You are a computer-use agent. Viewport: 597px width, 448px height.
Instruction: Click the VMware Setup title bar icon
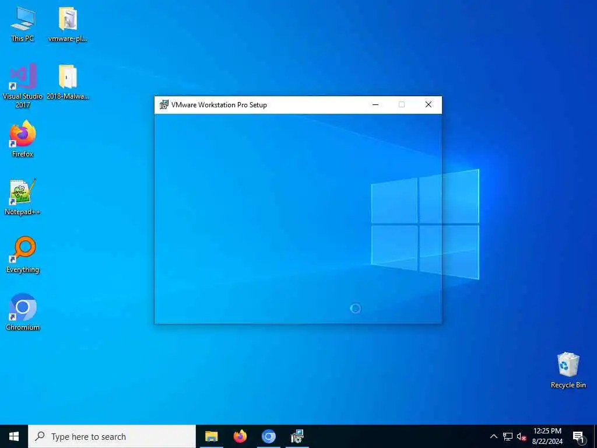pos(164,105)
